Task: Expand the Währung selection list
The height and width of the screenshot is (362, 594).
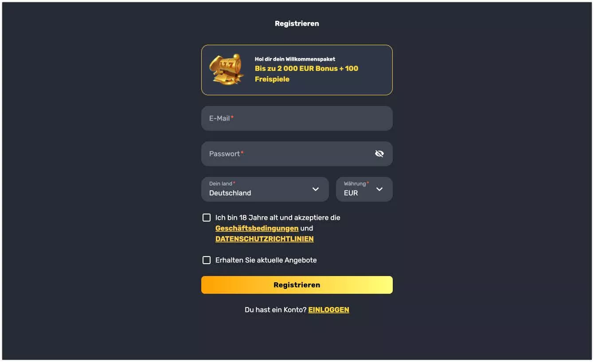Action: 364,189
